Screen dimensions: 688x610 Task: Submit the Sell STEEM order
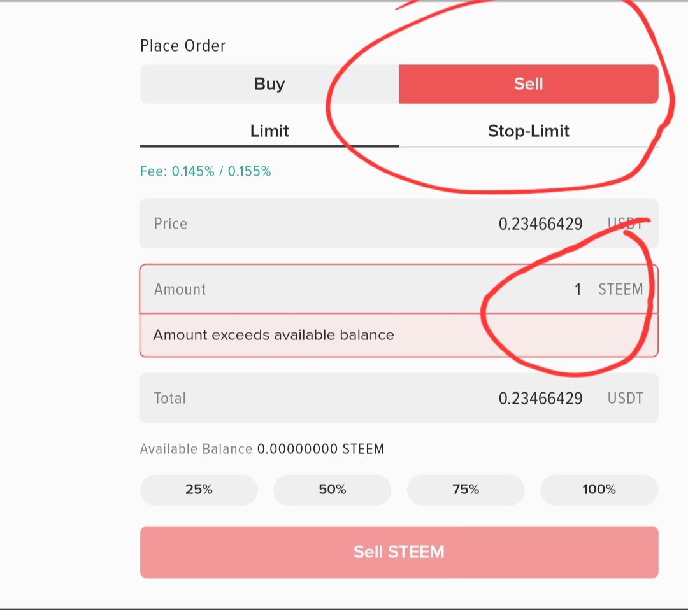point(399,552)
